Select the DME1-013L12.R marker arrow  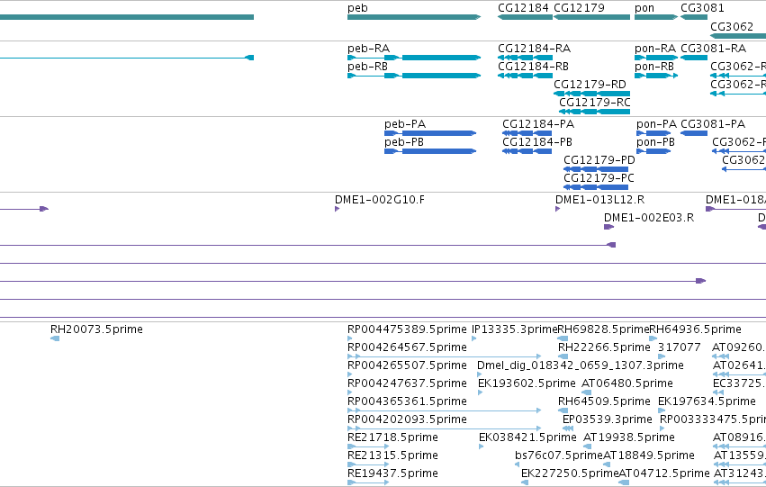coord(557,209)
